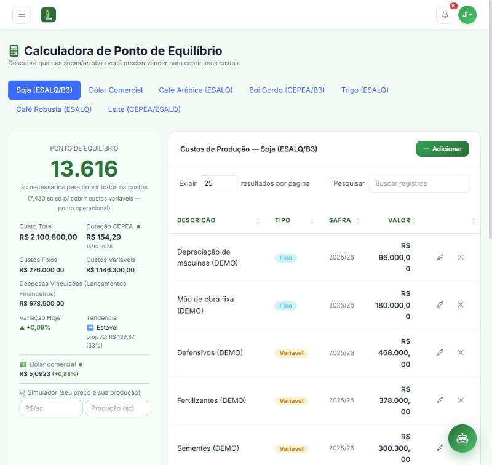Edit the Sementes (DEMO) row
The image size is (492, 465).
coord(440,448)
